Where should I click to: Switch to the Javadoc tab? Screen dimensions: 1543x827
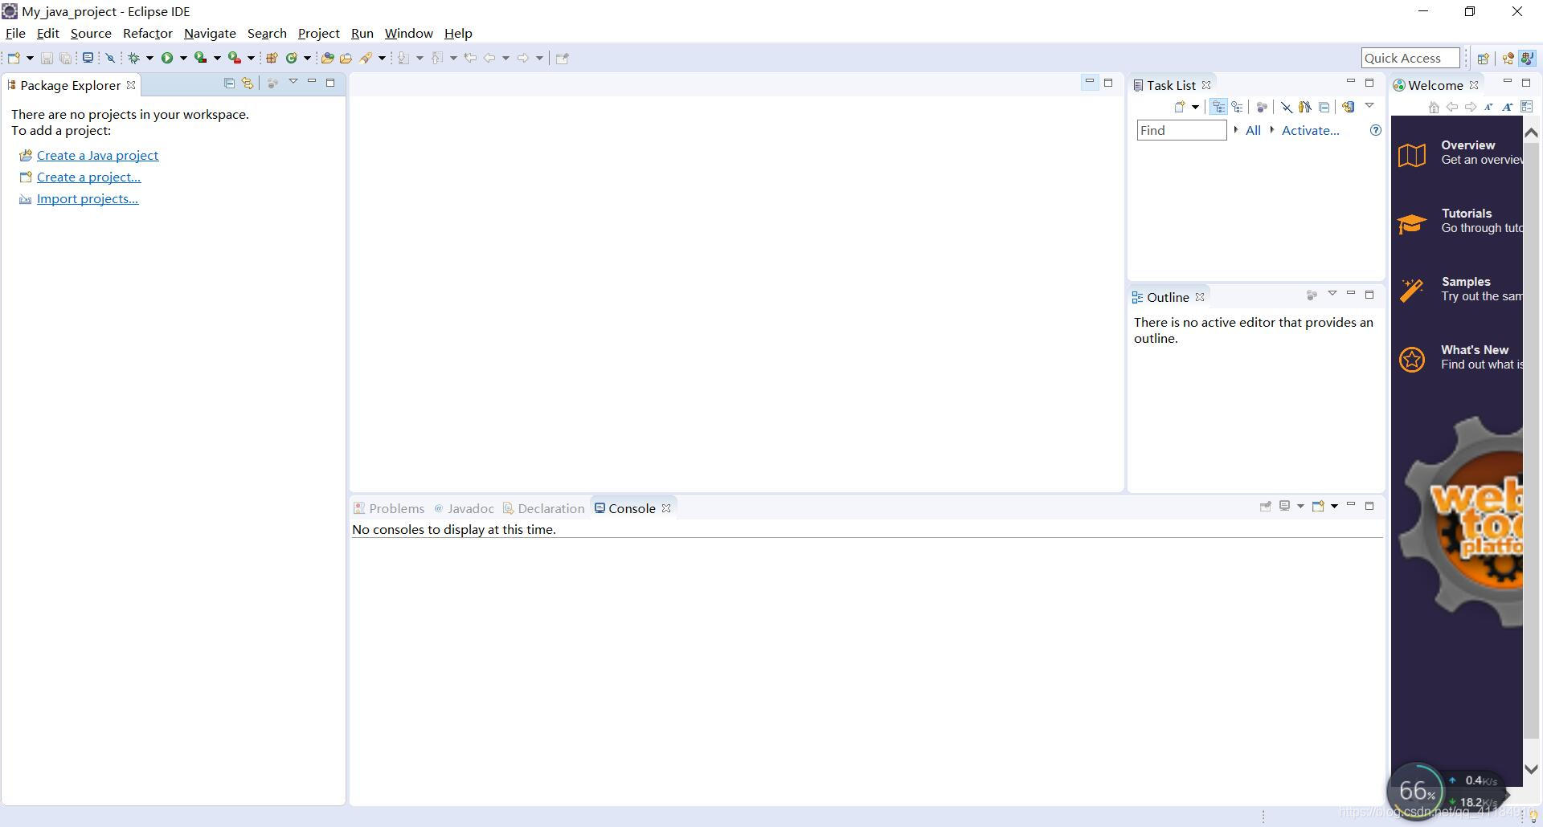click(464, 508)
